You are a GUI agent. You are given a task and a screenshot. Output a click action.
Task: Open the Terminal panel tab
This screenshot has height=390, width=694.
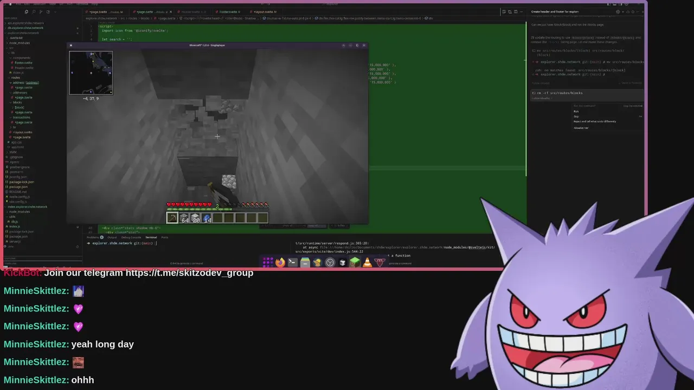pos(151,237)
